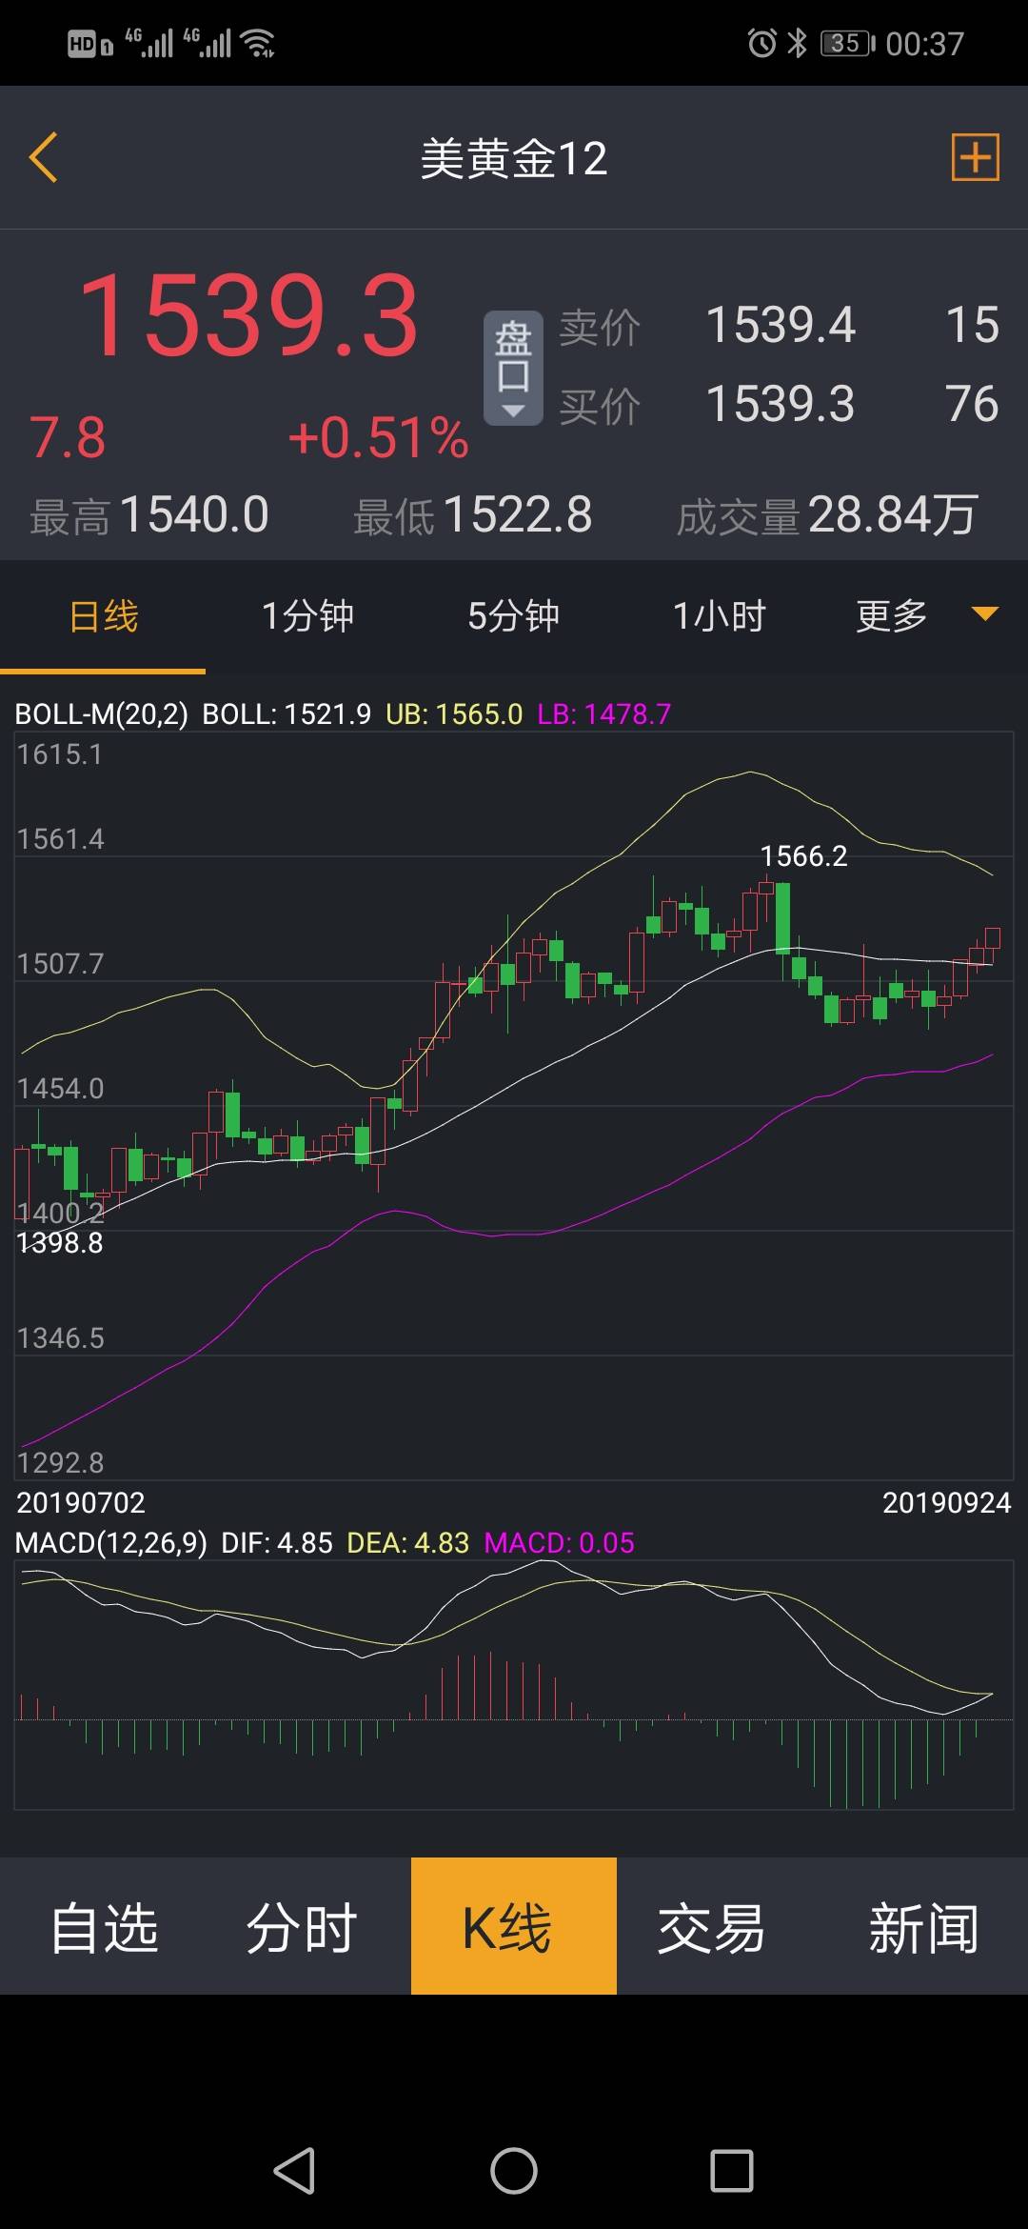Tap the sell price 1539.4
Screen dimensions: 1028x2229
[x=780, y=325]
